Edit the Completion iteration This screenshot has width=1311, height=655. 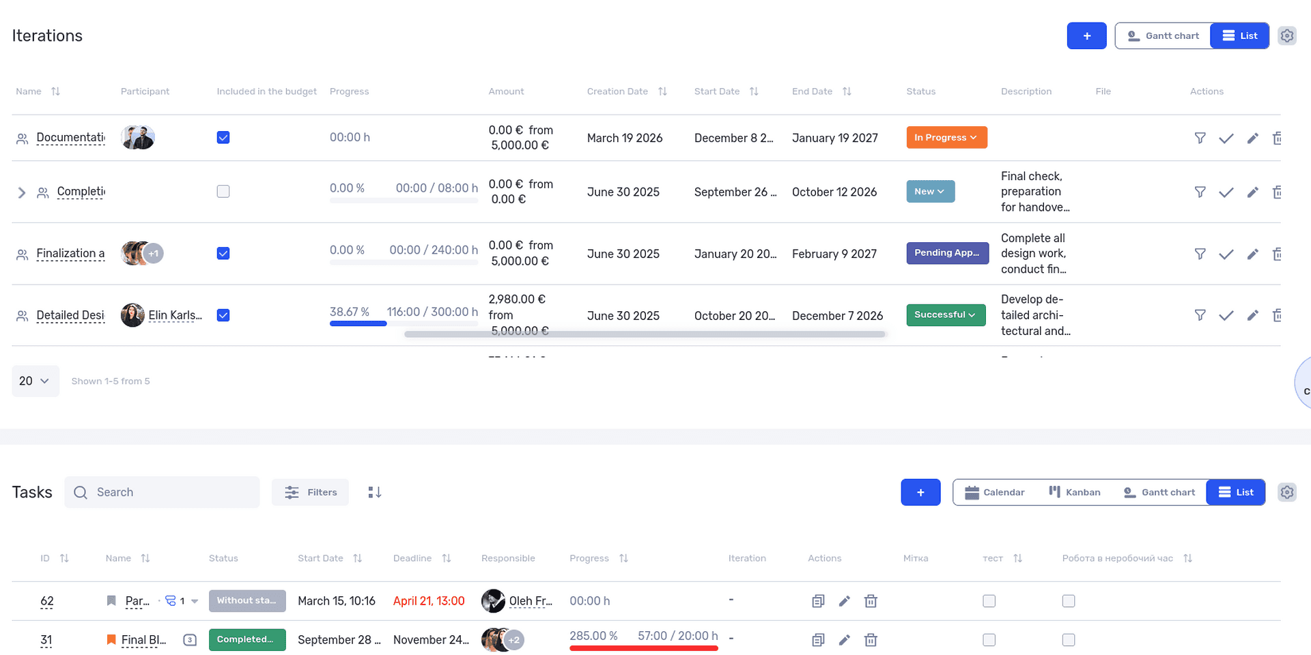tap(1252, 192)
